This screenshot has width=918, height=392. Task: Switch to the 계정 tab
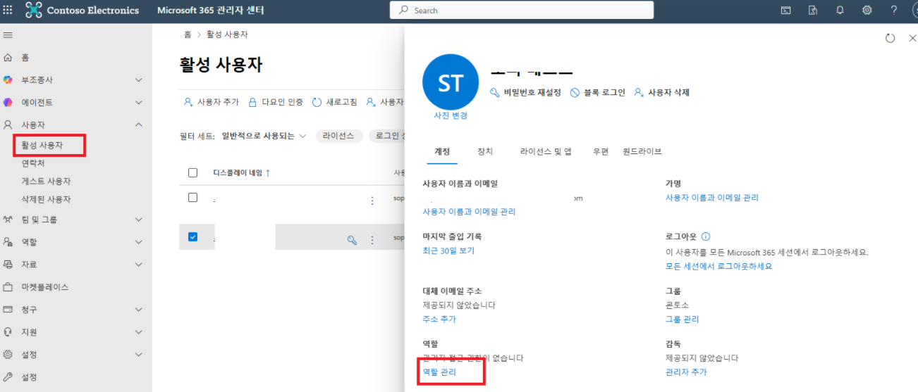tap(442, 151)
